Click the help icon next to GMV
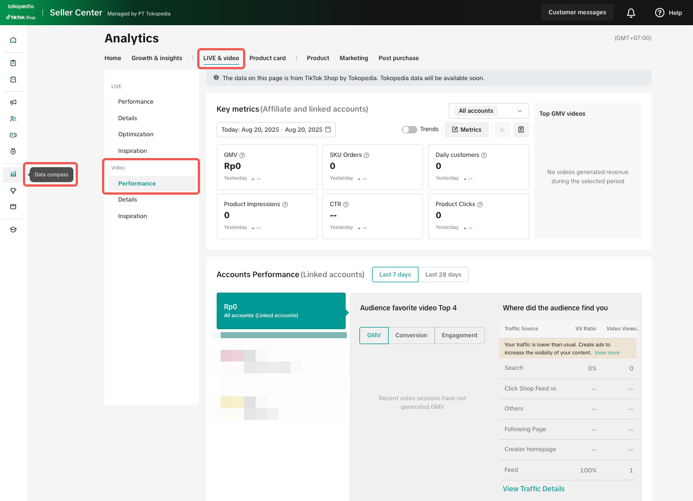This screenshot has width=693, height=501. click(242, 155)
